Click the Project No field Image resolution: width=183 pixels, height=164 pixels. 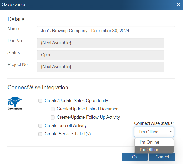coord(100,67)
